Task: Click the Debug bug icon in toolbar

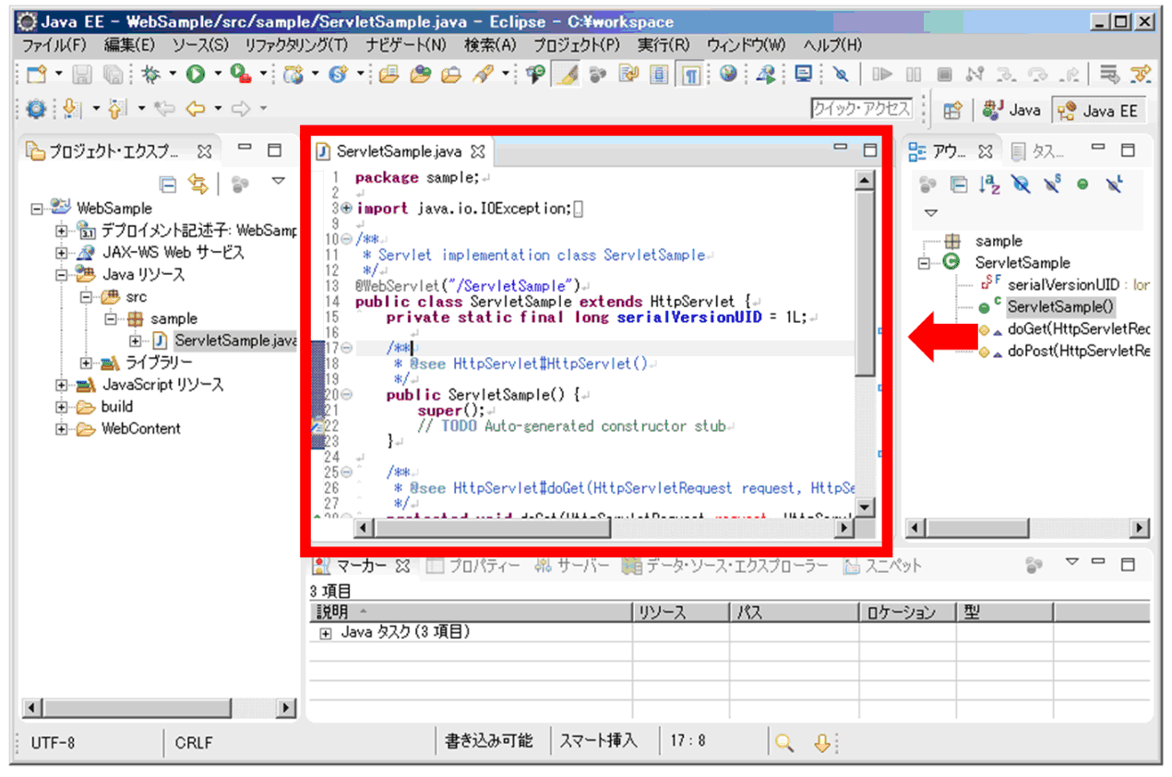Action: tap(148, 75)
